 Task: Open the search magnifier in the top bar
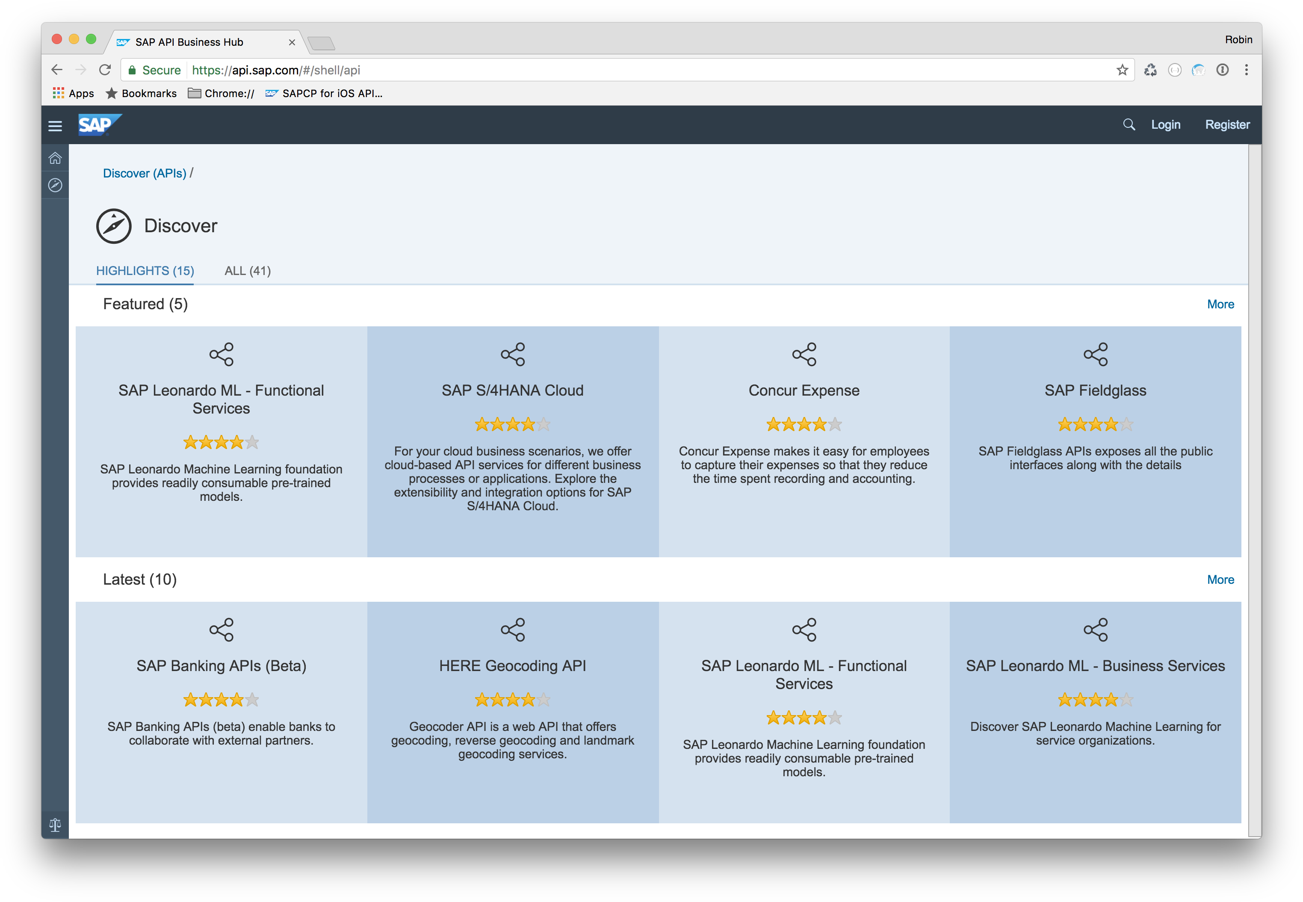point(1129,124)
